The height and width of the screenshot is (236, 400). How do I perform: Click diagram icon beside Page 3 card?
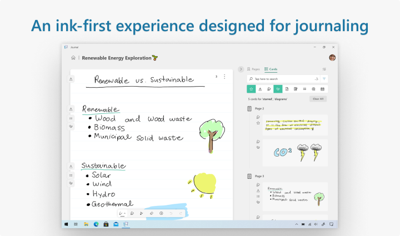coord(258,202)
